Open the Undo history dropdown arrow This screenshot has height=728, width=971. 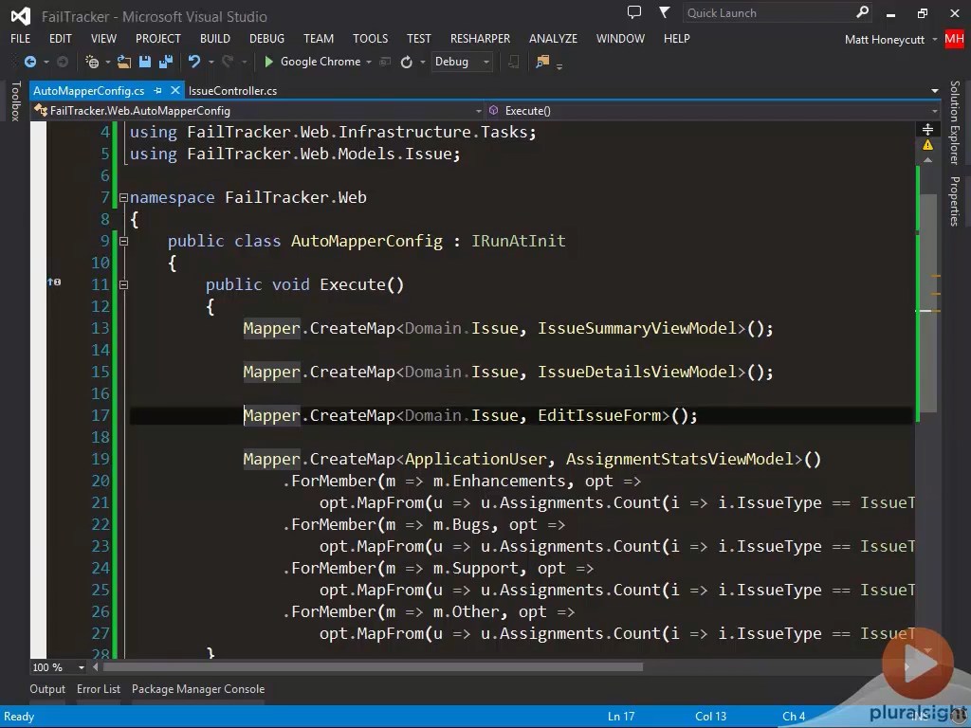click(211, 62)
